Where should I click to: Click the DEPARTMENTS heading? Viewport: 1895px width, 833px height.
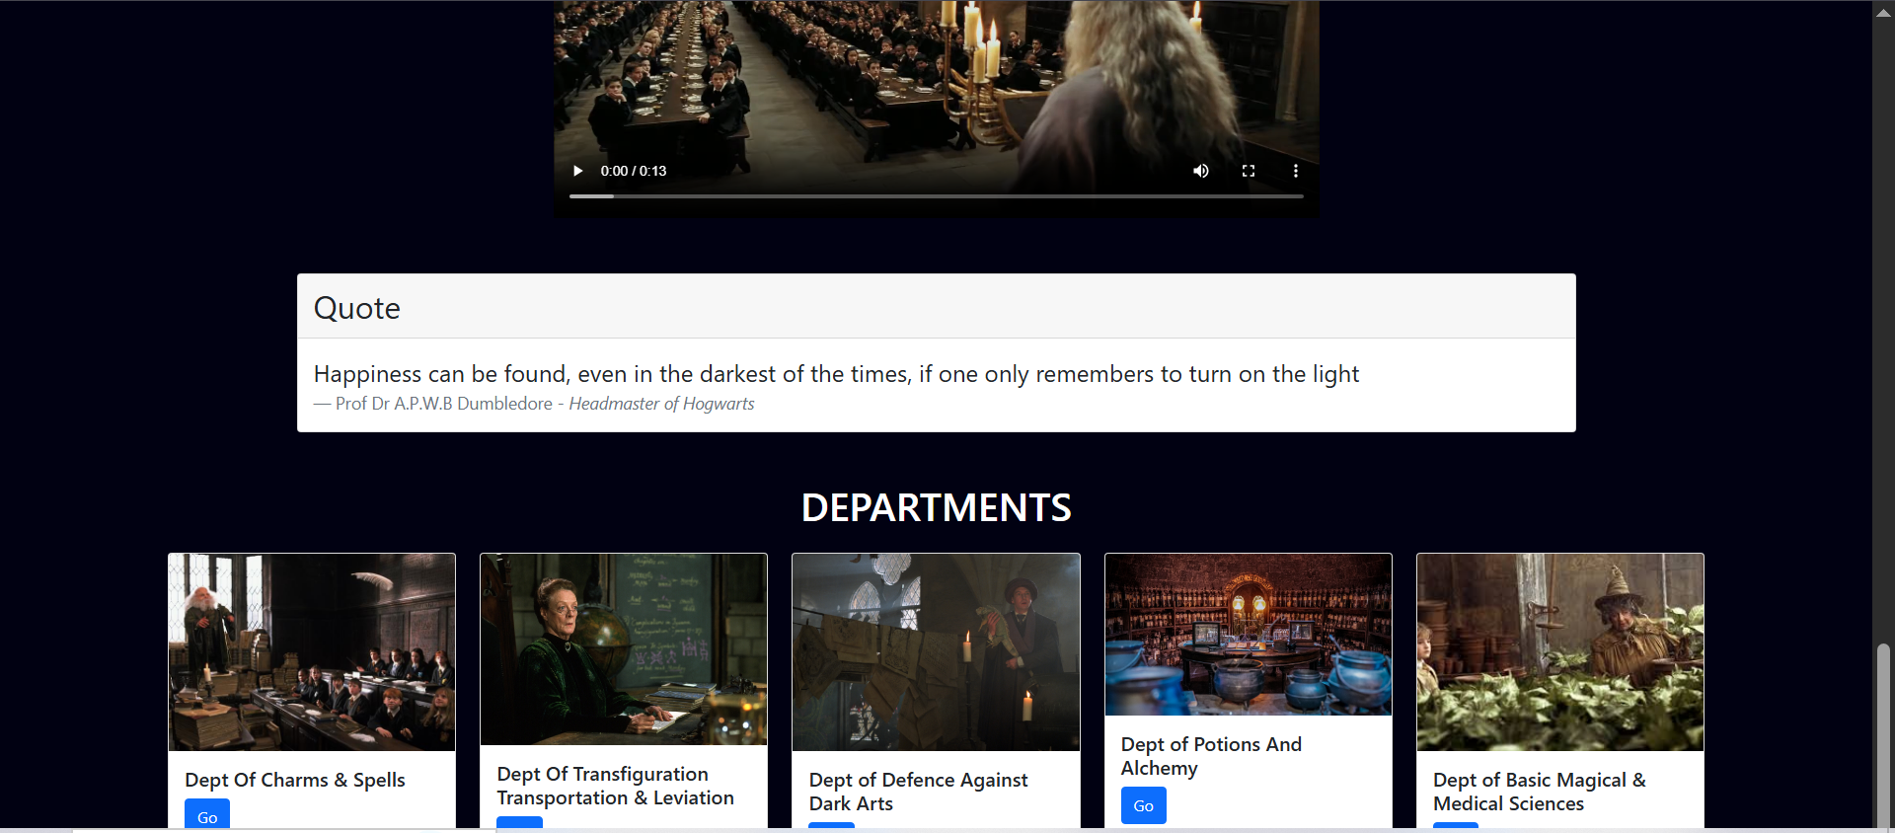(x=936, y=507)
